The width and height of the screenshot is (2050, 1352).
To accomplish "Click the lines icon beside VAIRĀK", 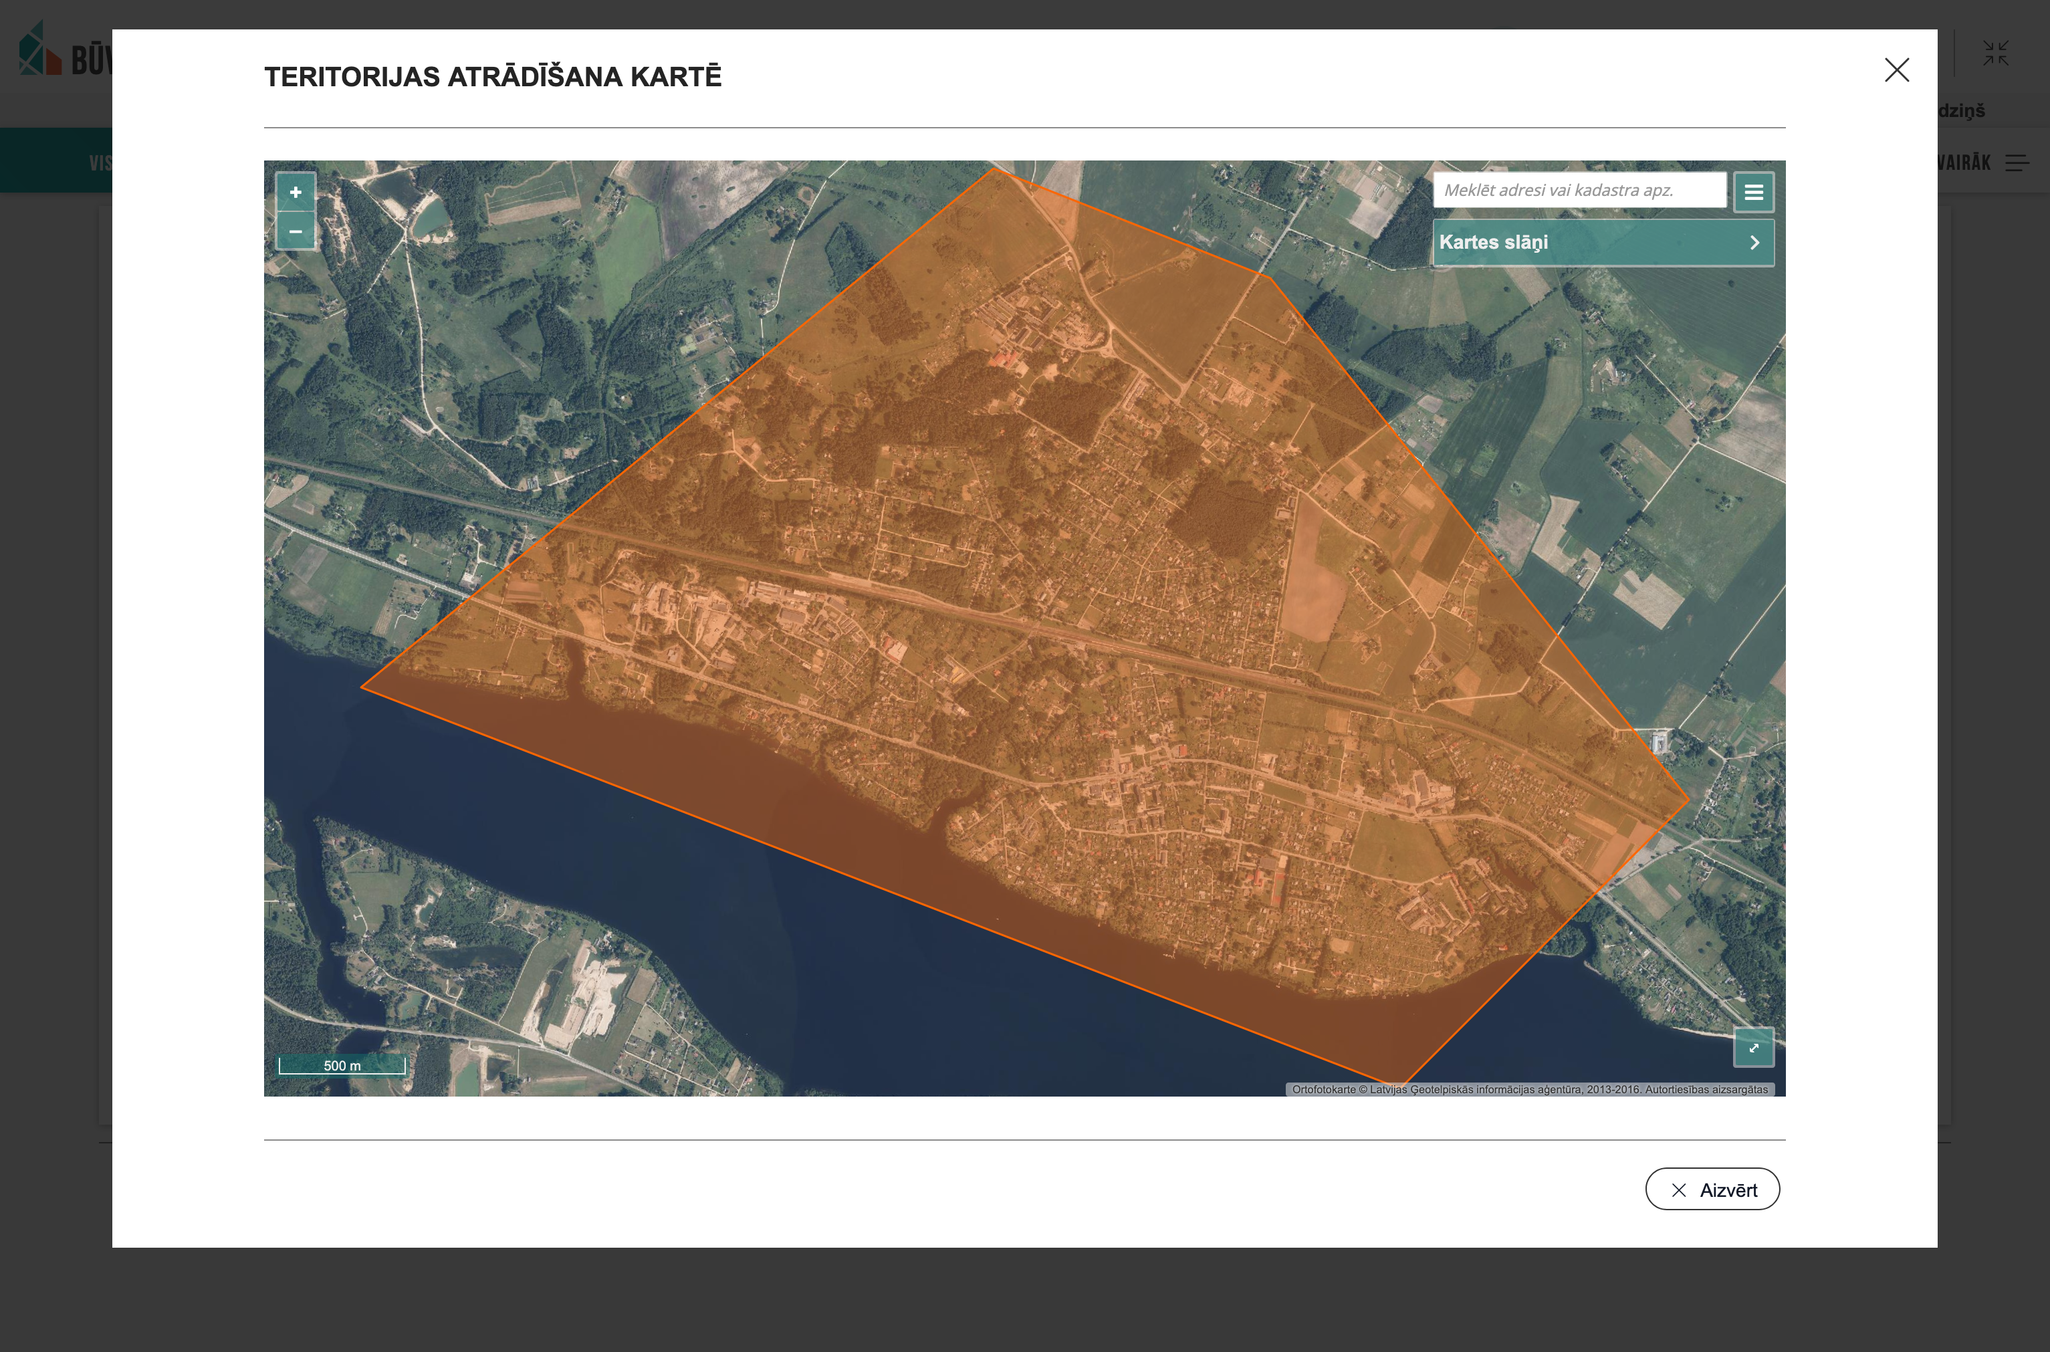I will [x=2017, y=163].
